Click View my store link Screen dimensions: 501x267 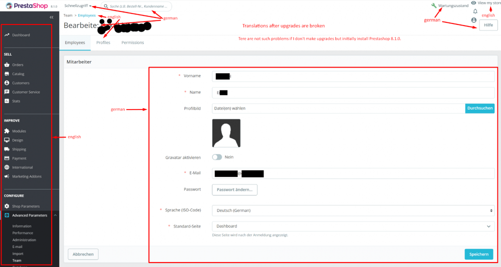489,3
